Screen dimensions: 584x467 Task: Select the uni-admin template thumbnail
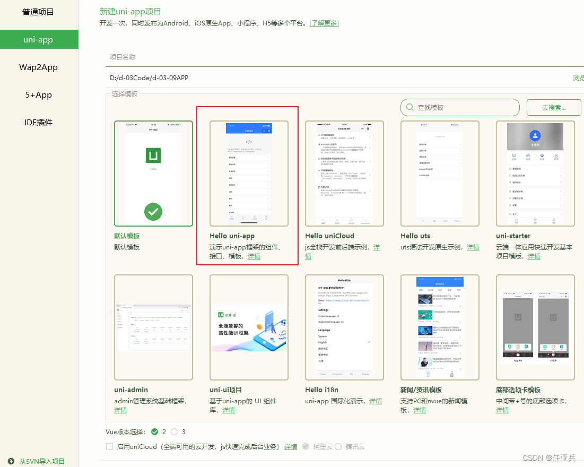click(153, 327)
